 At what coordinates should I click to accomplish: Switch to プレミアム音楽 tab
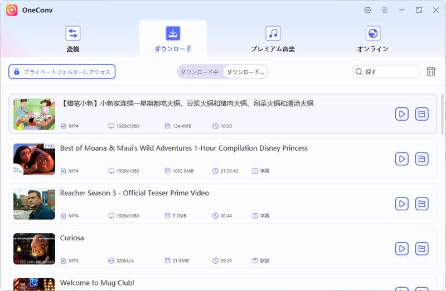pyautogui.click(x=273, y=39)
